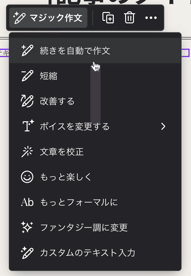Choose 短縮 to shorten the text

tap(49, 76)
